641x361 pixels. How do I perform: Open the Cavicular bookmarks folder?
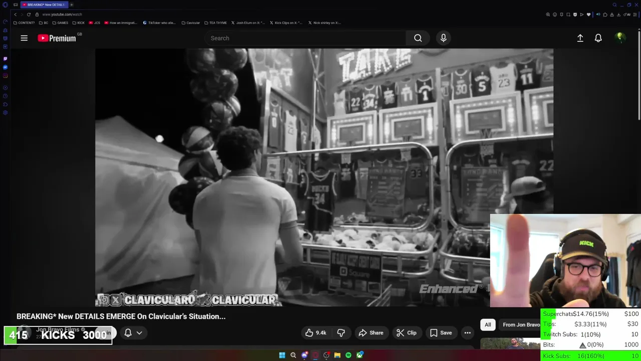[191, 23]
